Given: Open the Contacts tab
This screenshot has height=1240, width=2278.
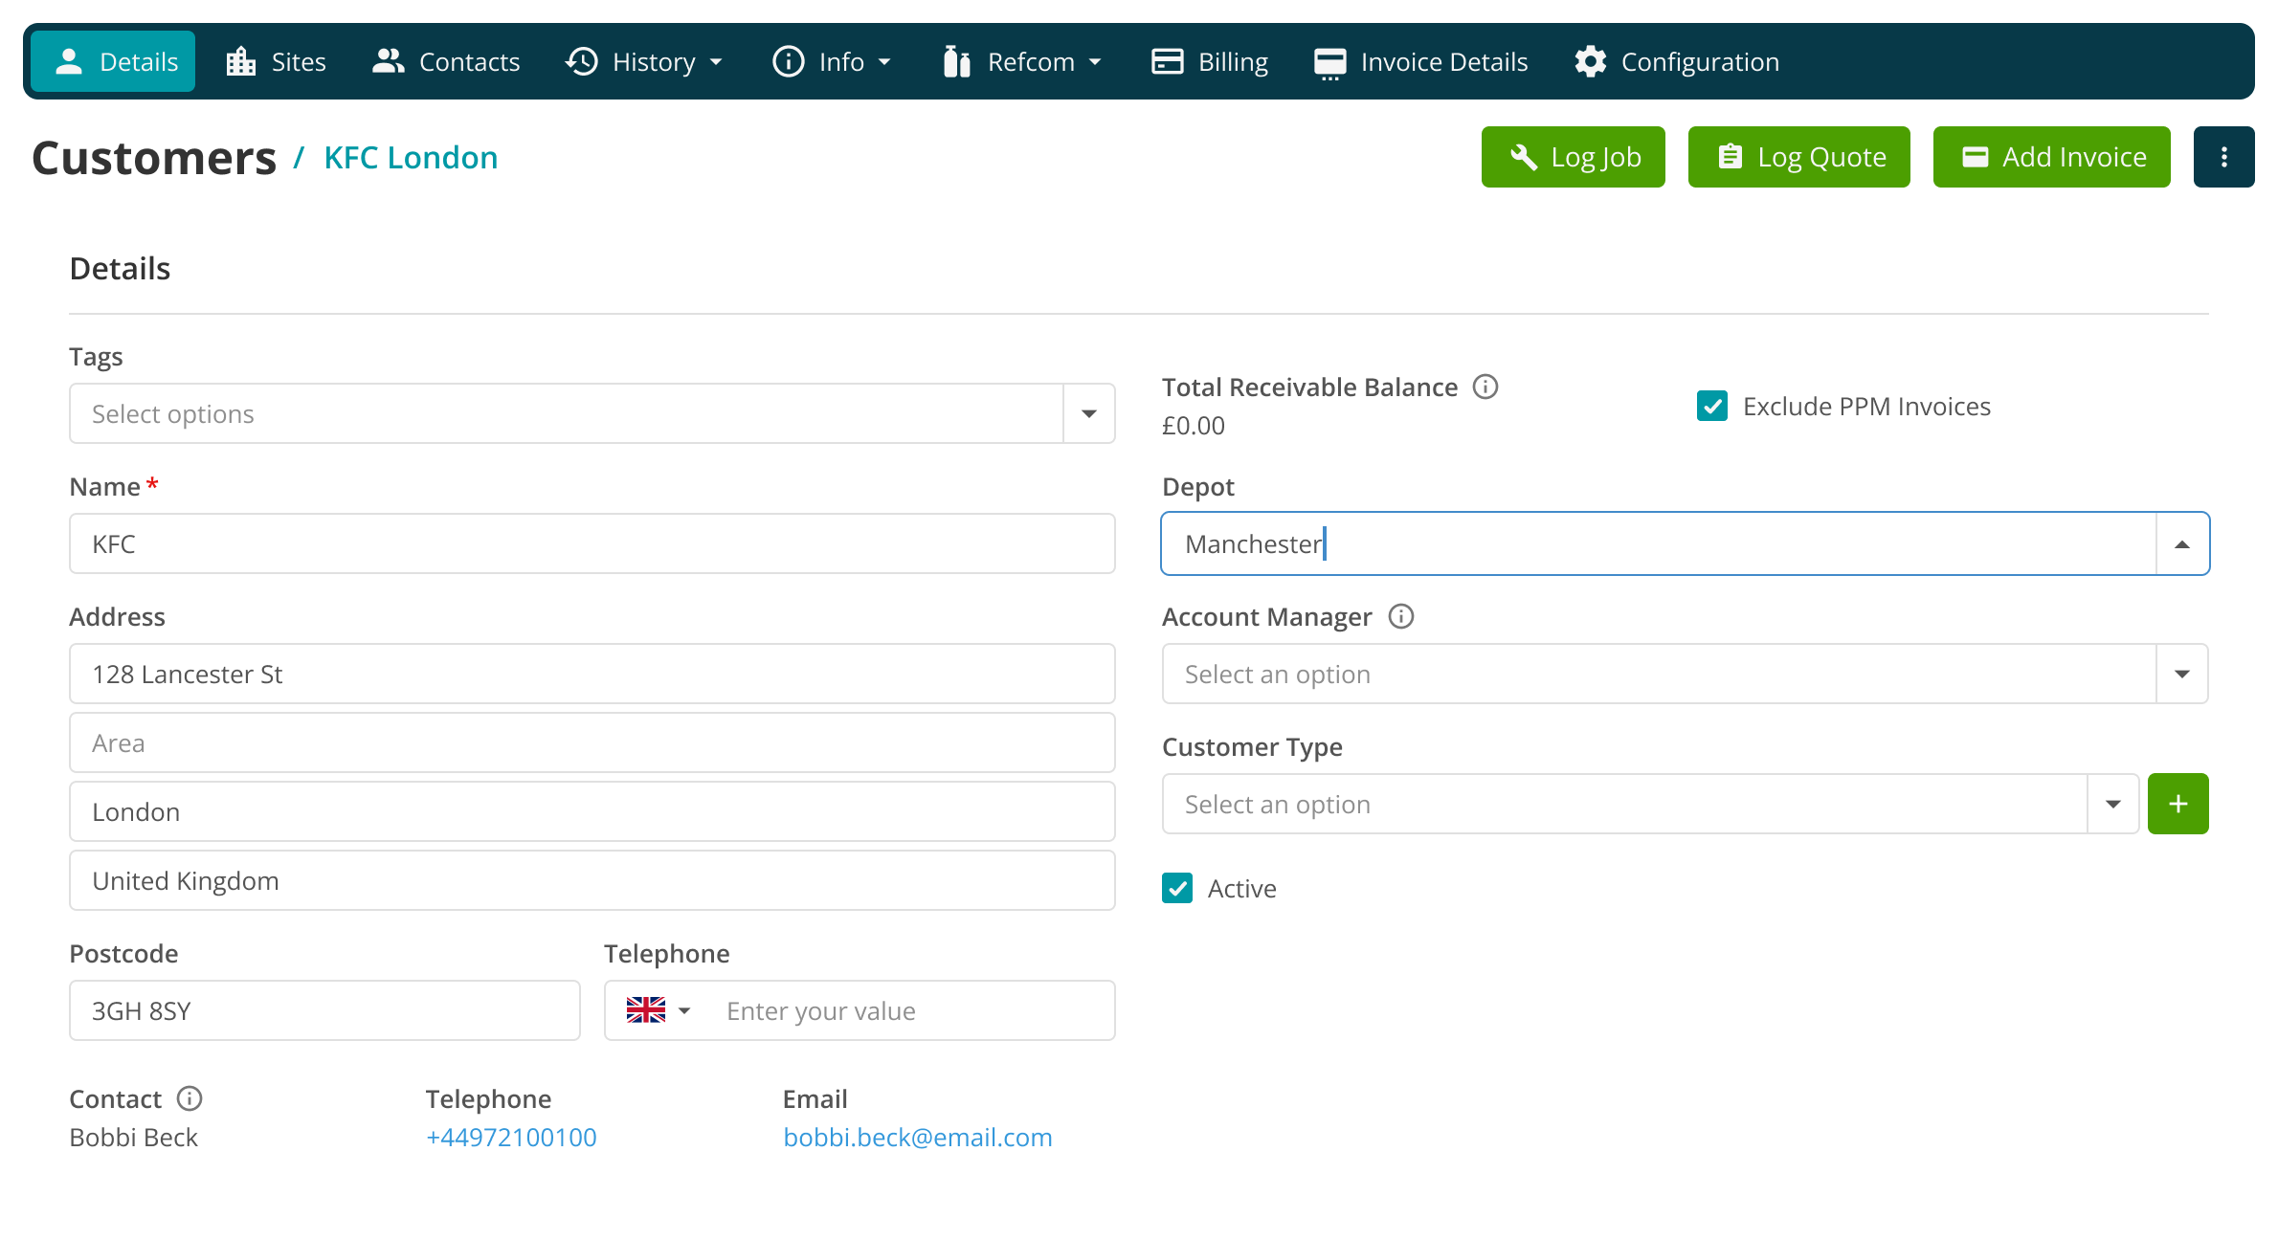Looking at the screenshot, I should (x=446, y=61).
